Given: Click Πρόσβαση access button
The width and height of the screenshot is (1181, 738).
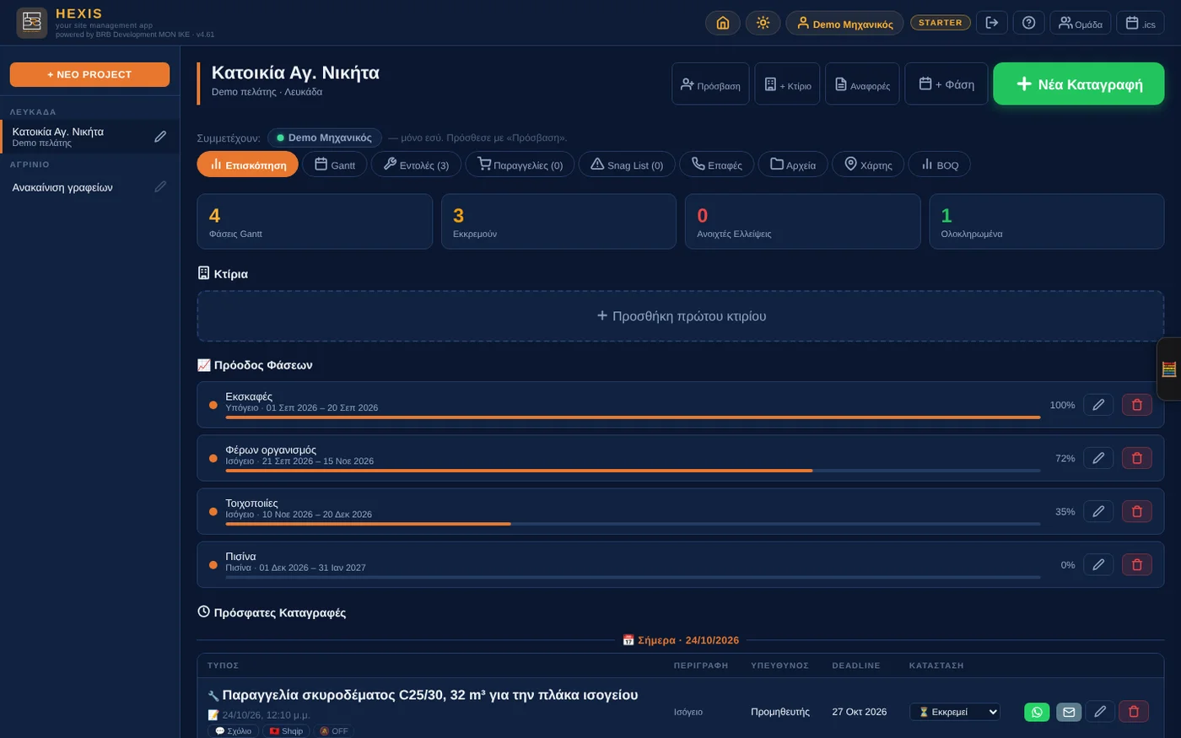Looking at the screenshot, I should click(x=710, y=83).
